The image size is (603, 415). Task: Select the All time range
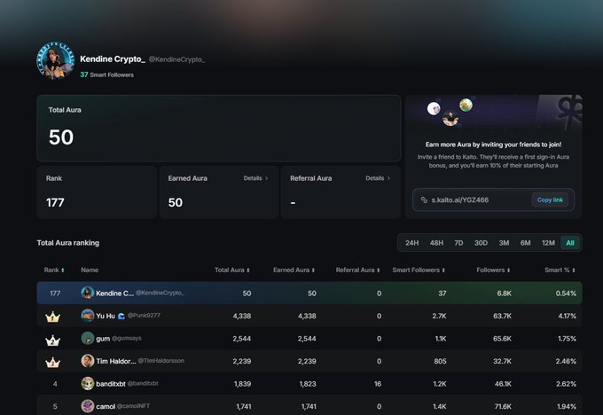click(x=570, y=243)
